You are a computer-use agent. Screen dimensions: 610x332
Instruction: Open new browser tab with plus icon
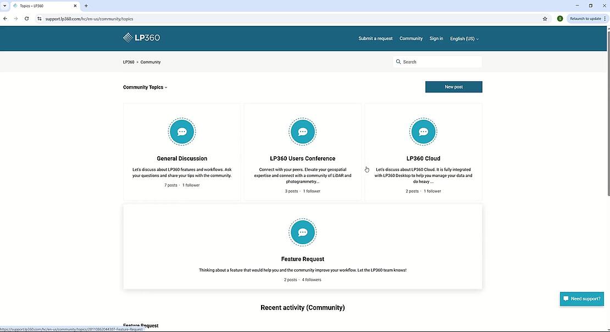[x=86, y=6]
